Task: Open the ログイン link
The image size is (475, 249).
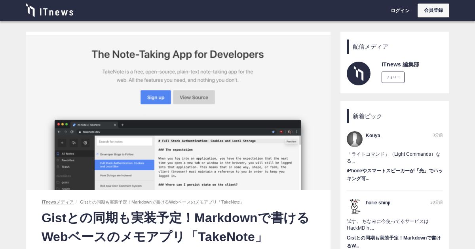Action: click(400, 11)
